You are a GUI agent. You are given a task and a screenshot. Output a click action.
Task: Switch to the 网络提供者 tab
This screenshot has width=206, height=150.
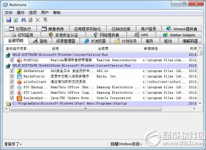pos(106,35)
